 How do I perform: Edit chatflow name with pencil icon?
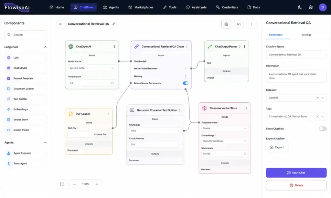point(114,24)
